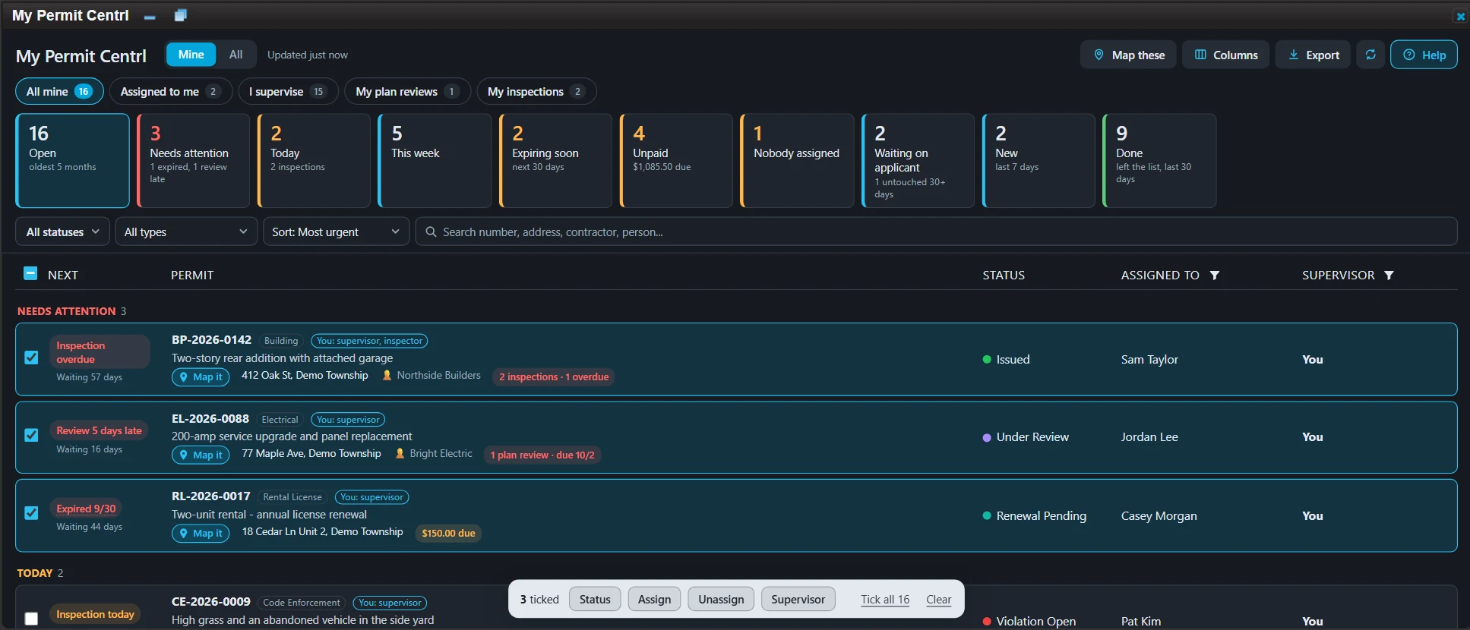Toggle the select-all header checkbox
The image size is (1470, 630).
pyautogui.click(x=30, y=273)
